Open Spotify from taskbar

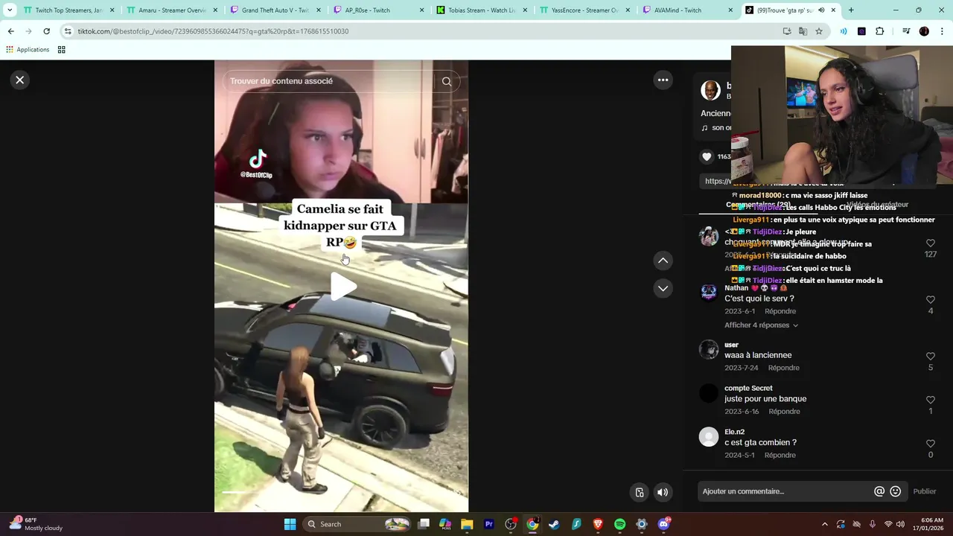[x=619, y=524]
